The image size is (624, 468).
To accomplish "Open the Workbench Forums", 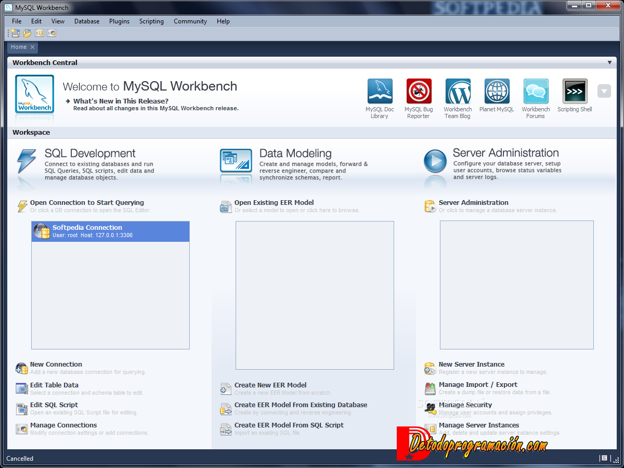I will tap(536, 92).
